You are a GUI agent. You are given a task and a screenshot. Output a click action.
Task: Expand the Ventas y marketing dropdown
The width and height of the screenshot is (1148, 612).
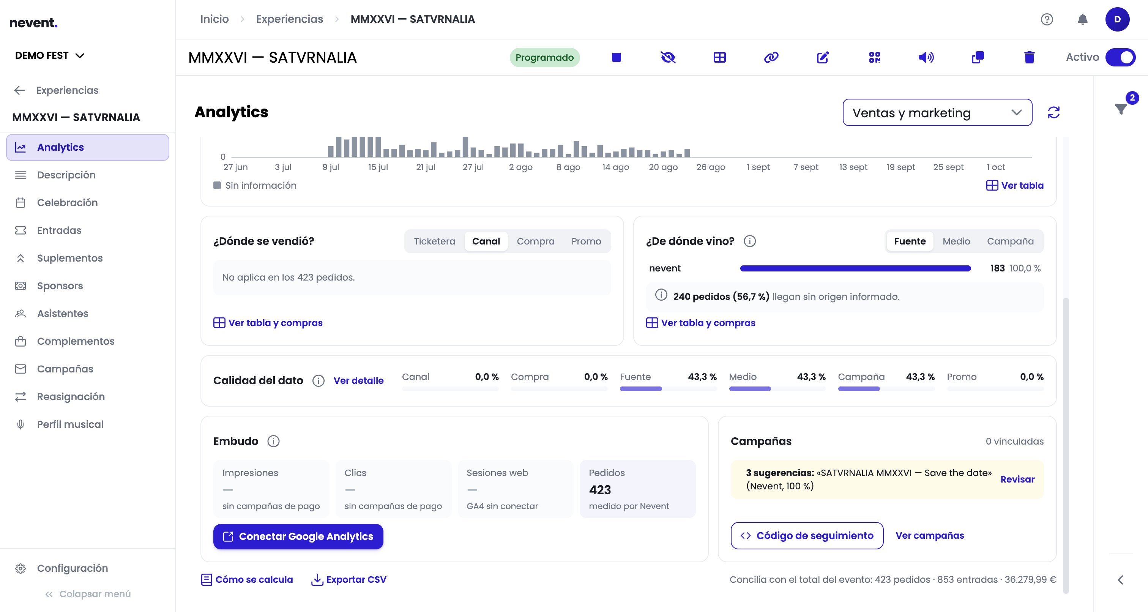click(937, 112)
